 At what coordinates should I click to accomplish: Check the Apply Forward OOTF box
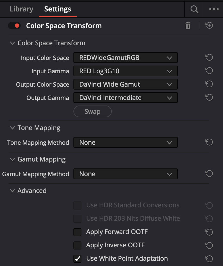point(77,232)
